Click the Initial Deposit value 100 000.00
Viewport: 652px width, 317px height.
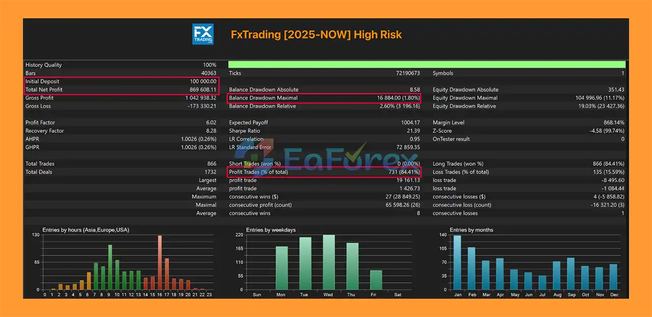(x=203, y=81)
